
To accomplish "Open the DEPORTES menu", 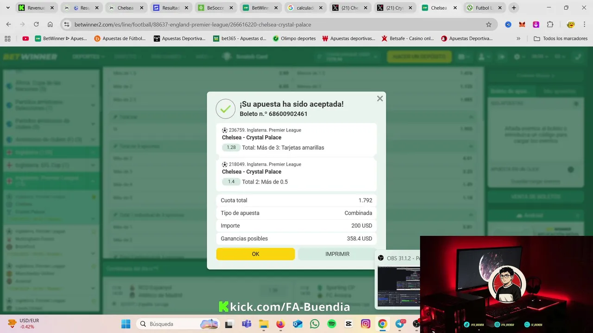I will coord(88,56).
